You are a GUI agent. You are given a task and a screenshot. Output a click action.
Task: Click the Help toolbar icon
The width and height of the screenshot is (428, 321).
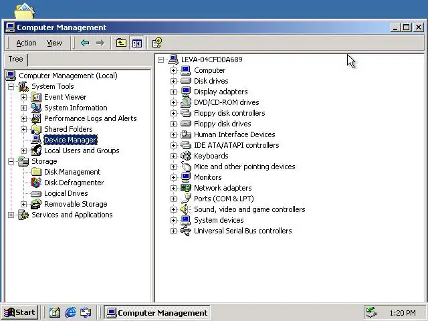coord(157,43)
